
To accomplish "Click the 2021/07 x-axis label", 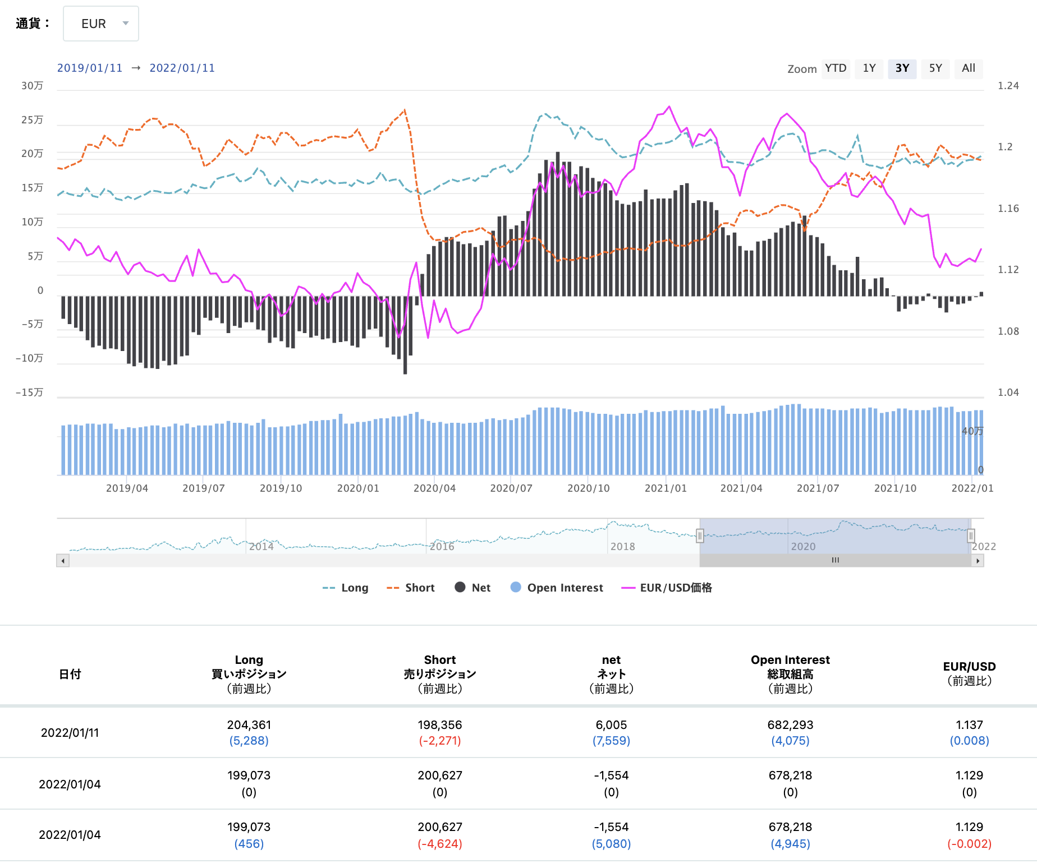I will point(818,488).
